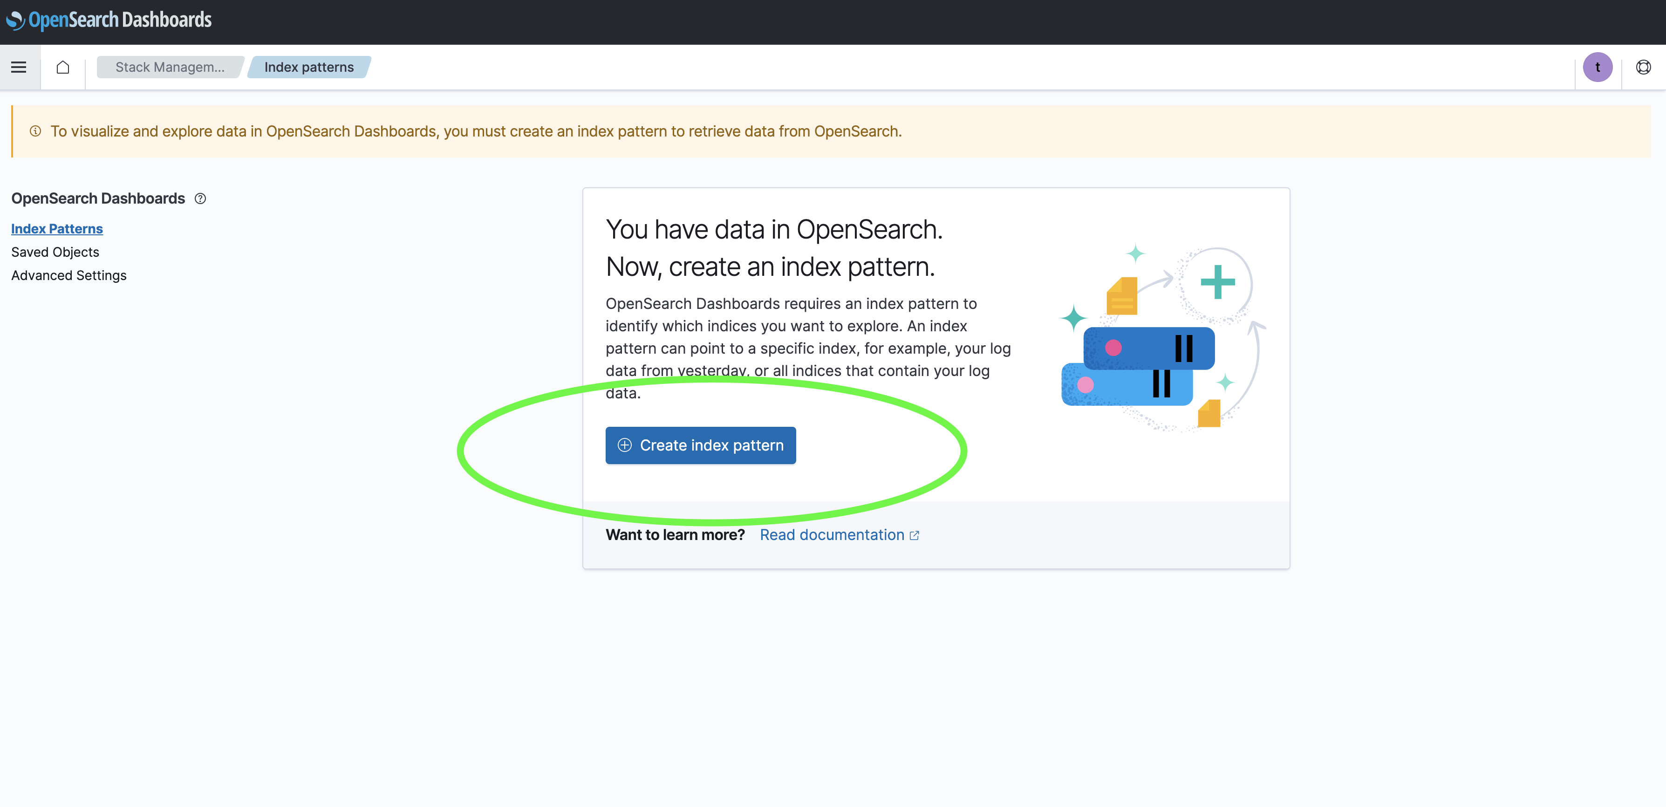This screenshot has height=807, width=1666.
Task: Click the 'Want to learn more?' text
Action: pyautogui.click(x=675, y=535)
